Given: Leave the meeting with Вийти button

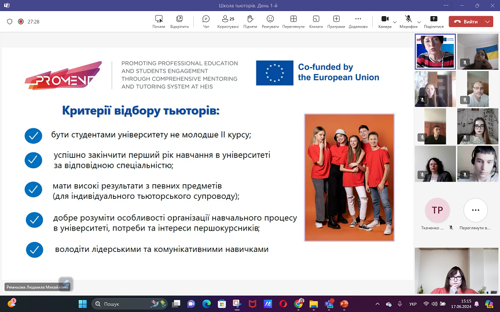Looking at the screenshot, I should [466, 21].
